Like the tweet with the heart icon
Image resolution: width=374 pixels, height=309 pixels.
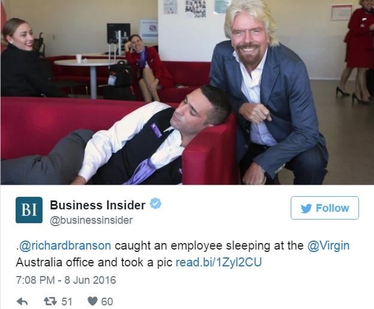pyautogui.click(x=92, y=301)
